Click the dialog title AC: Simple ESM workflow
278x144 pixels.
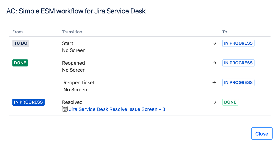click(76, 11)
